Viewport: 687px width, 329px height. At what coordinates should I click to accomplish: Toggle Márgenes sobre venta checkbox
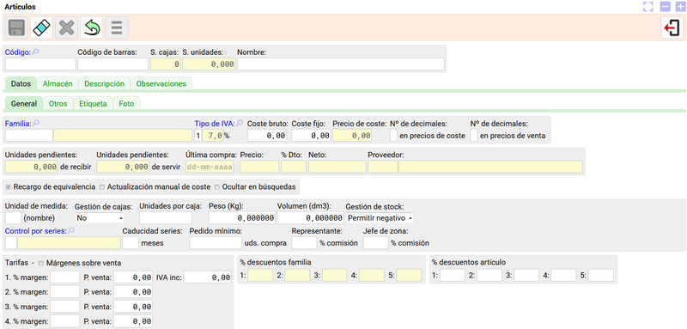point(40,264)
